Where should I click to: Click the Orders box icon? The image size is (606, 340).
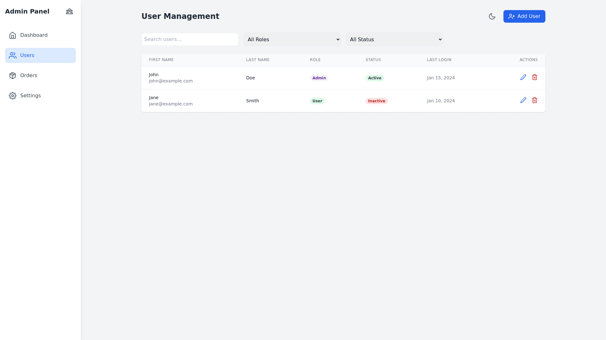click(13, 76)
